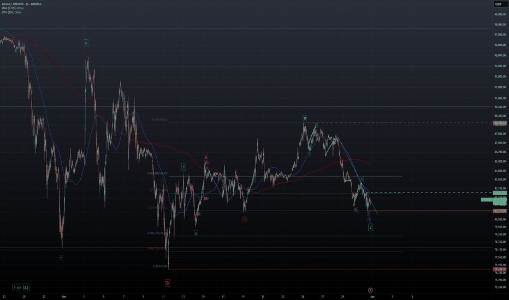
Task: Click the red 88,795 price tag on axis
Action: pos(500,123)
